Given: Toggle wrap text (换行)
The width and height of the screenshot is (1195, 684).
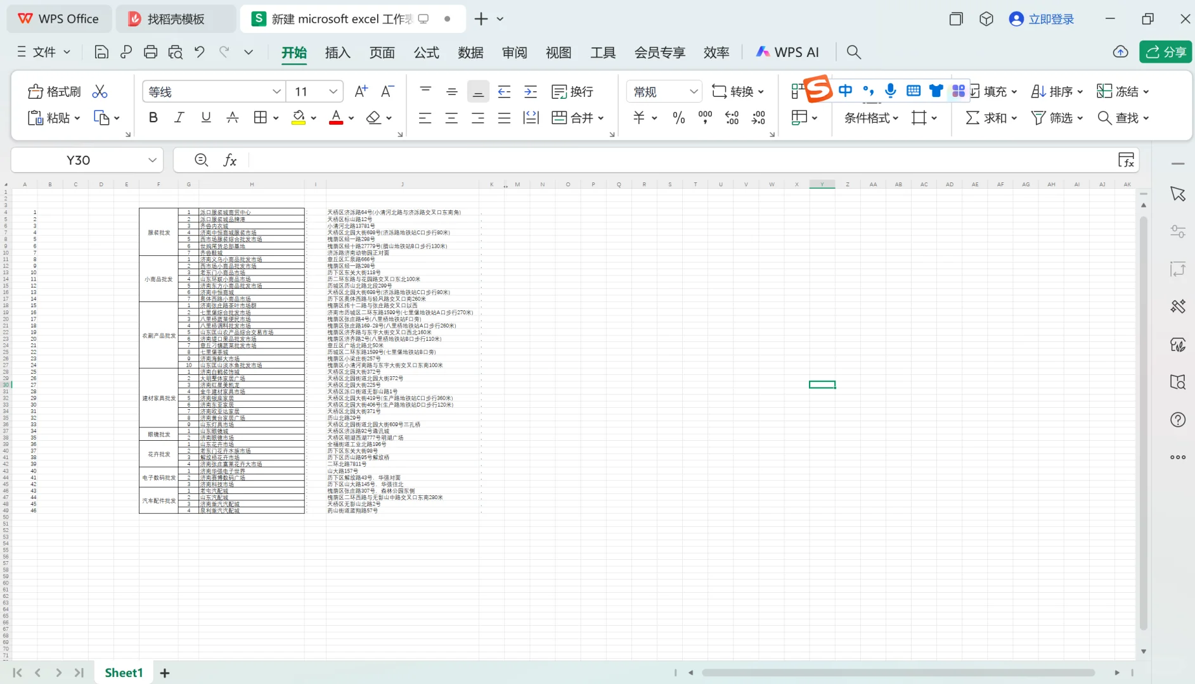Looking at the screenshot, I should coord(572,92).
